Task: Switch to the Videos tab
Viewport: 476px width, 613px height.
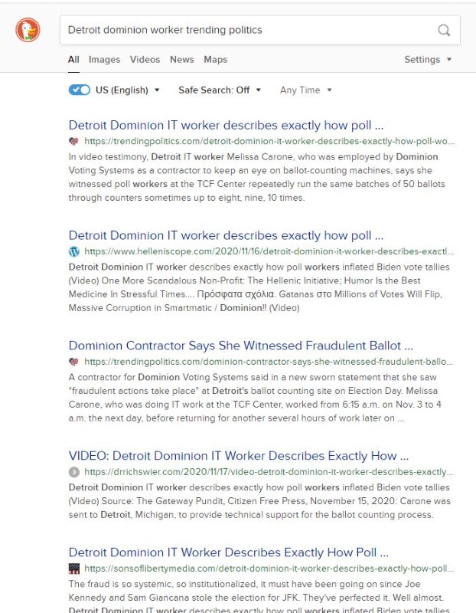Action: pyautogui.click(x=145, y=59)
